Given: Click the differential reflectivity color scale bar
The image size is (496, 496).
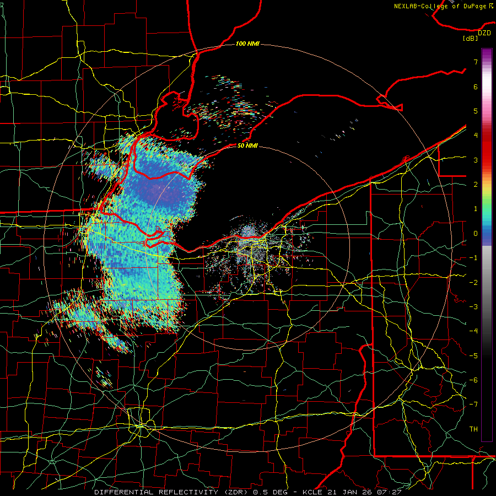Looking at the screenshot, I should pyautogui.click(x=487, y=245).
